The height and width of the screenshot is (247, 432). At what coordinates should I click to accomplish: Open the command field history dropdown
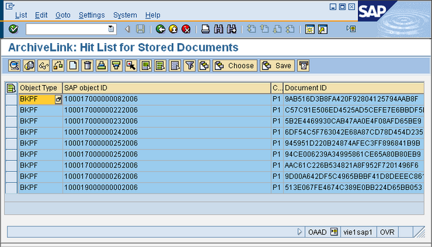point(111,29)
